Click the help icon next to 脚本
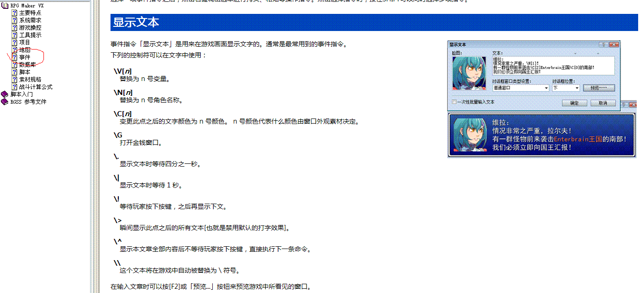 pyautogui.click(x=15, y=72)
